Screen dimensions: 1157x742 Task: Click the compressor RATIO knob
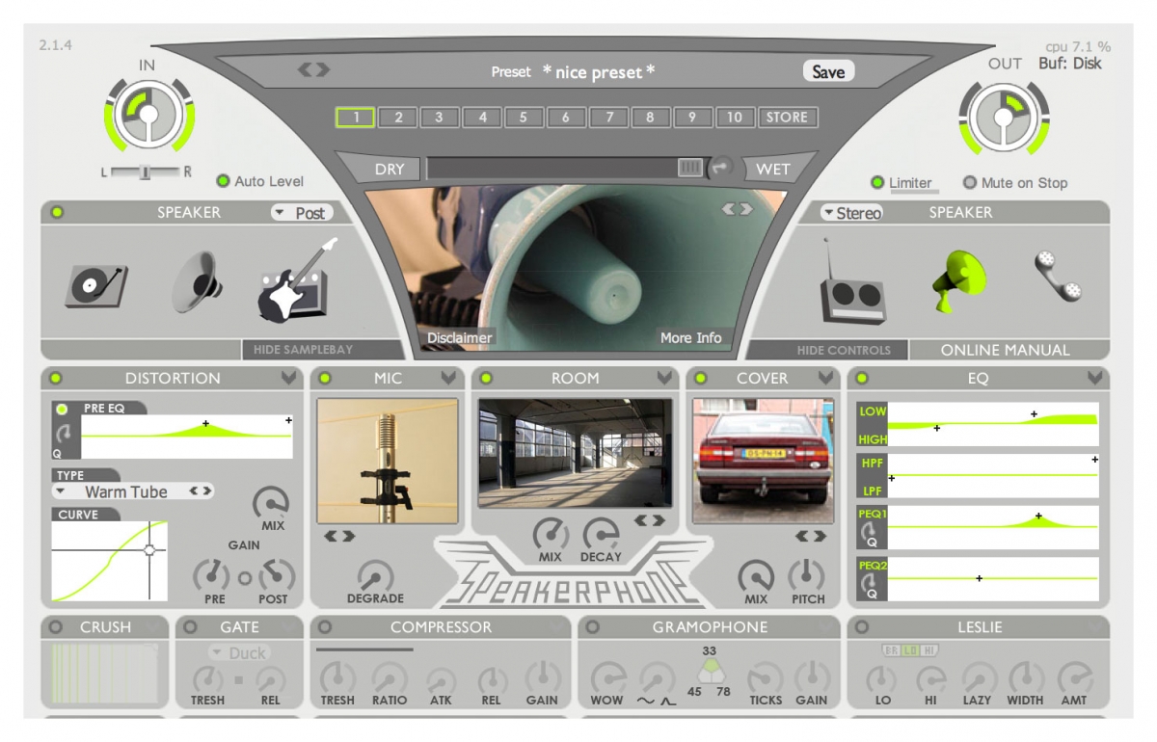390,678
